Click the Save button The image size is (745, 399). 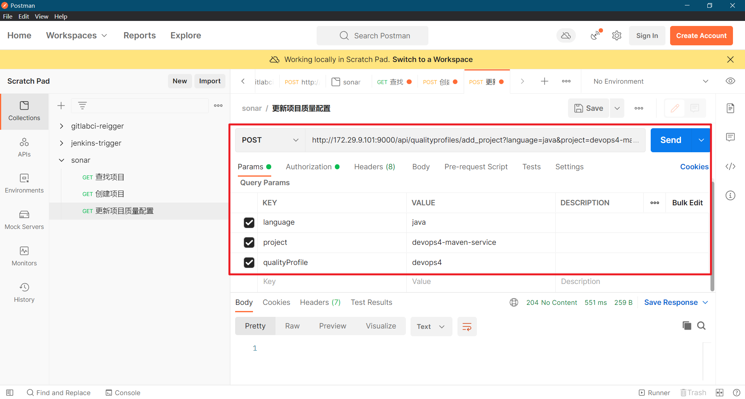tap(589, 108)
